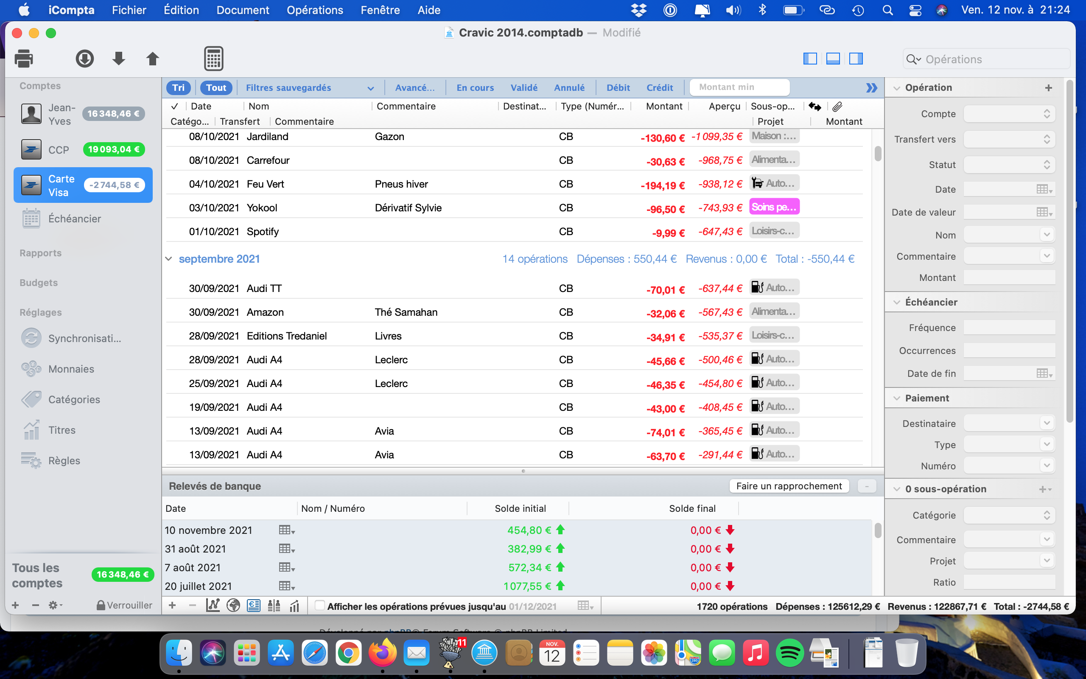Toggle the En cours status filter
The image size is (1086, 679).
(x=475, y=87)
